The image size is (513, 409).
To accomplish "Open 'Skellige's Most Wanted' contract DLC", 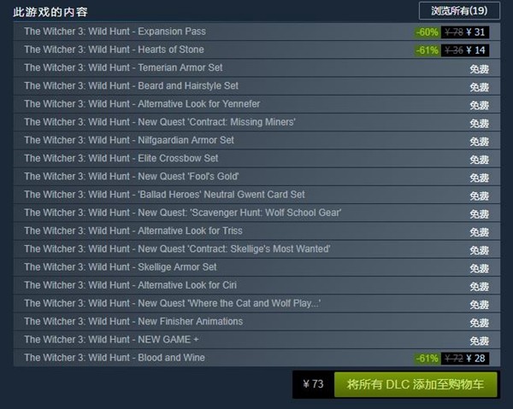I will (x=256, y=249).
